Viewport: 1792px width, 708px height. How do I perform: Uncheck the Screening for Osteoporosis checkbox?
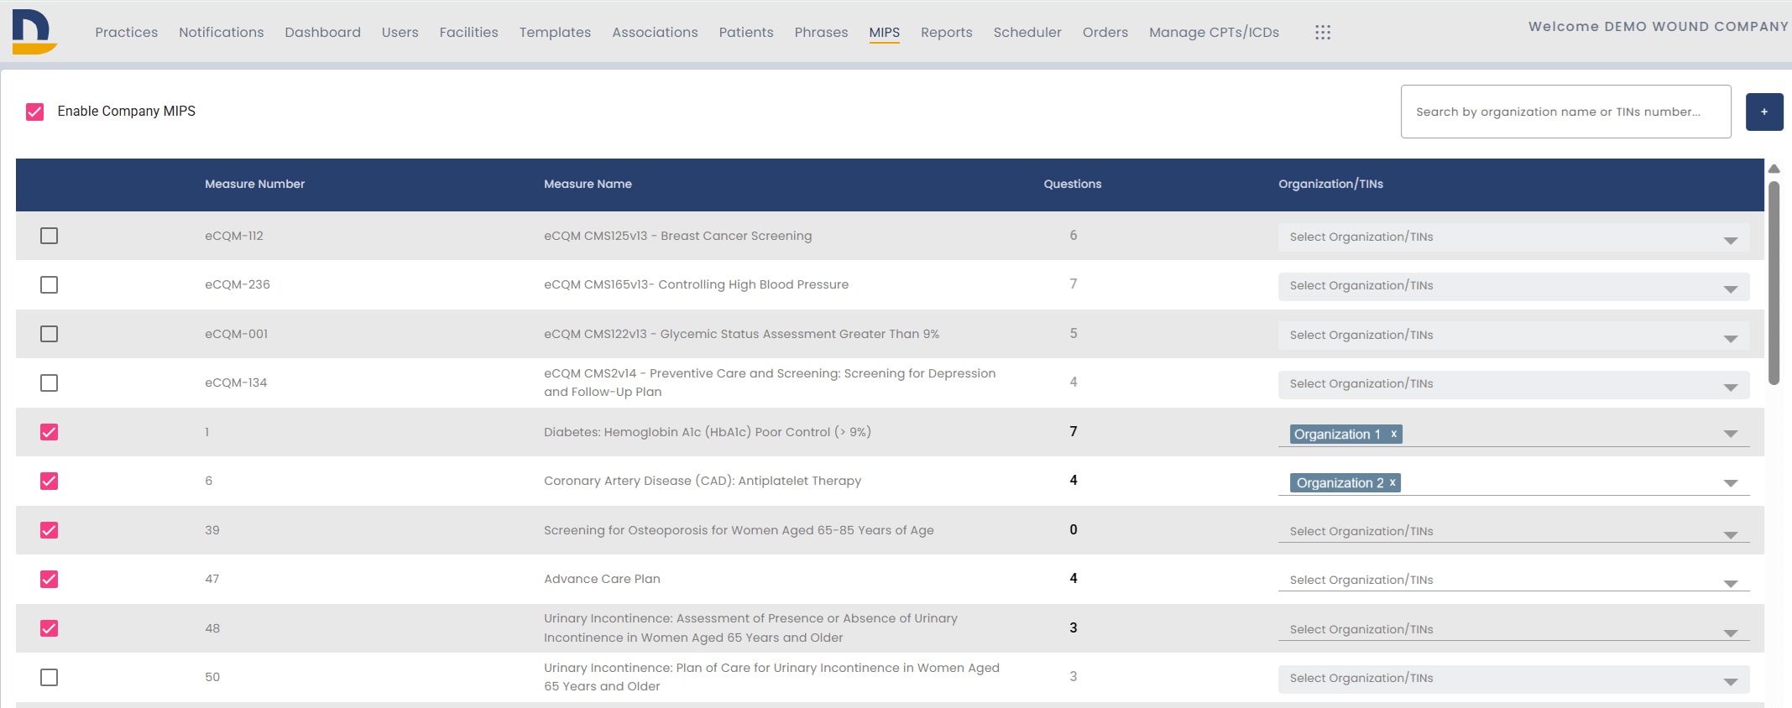coord(50,530)
